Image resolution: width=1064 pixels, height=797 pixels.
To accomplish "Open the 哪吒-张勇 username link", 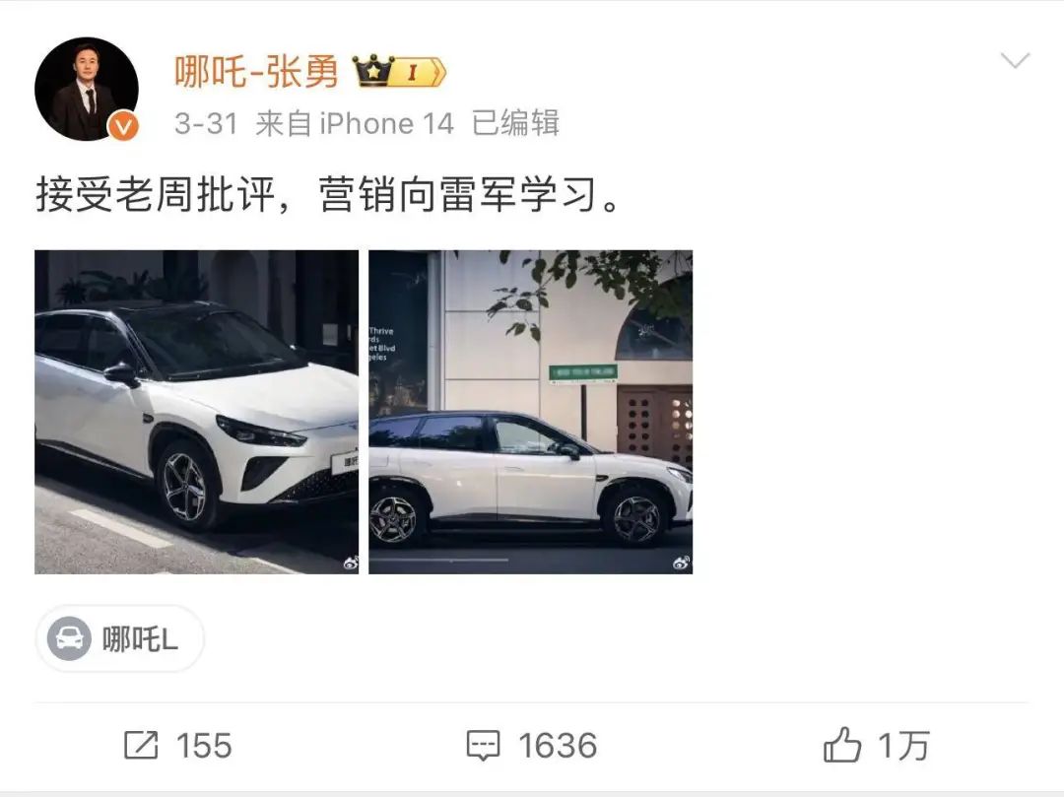I will tap(256, 71).
